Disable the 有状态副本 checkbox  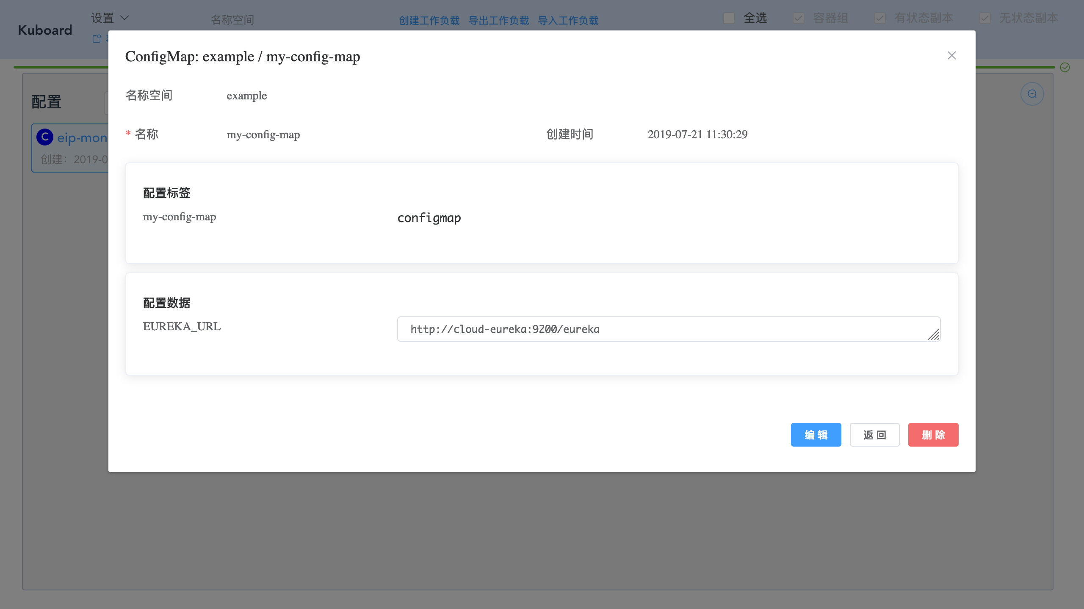879,18
